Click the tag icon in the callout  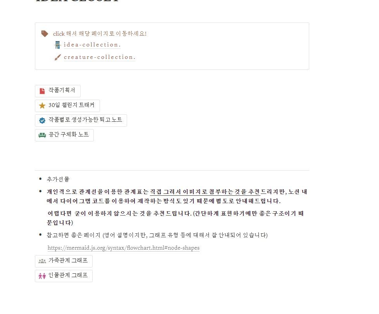45,34
